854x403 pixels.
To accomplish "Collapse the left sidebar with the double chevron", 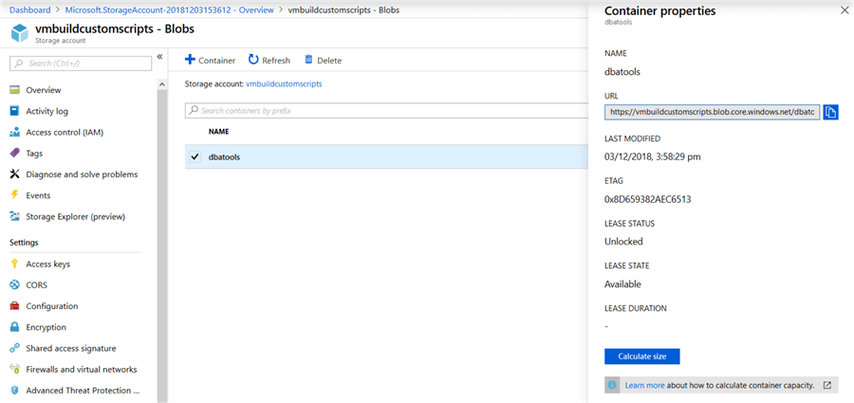I will pos(160,57).
